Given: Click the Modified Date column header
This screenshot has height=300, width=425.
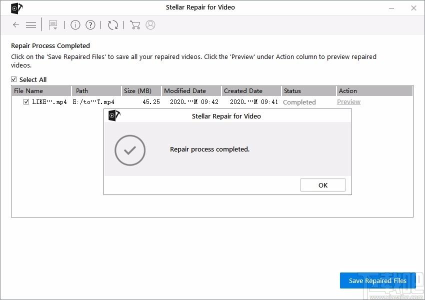Looking at the screenshot, I should 191,91.
